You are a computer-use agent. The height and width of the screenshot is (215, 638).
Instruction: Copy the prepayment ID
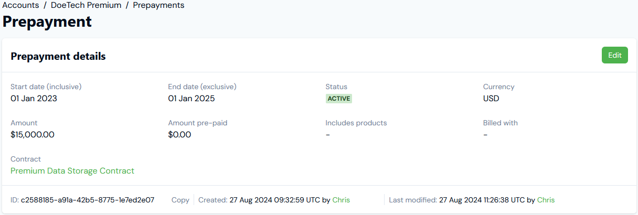click(180, 200)
